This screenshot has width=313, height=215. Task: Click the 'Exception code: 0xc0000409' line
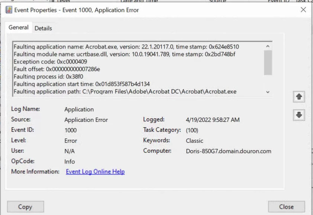click(x=50, y=62)
